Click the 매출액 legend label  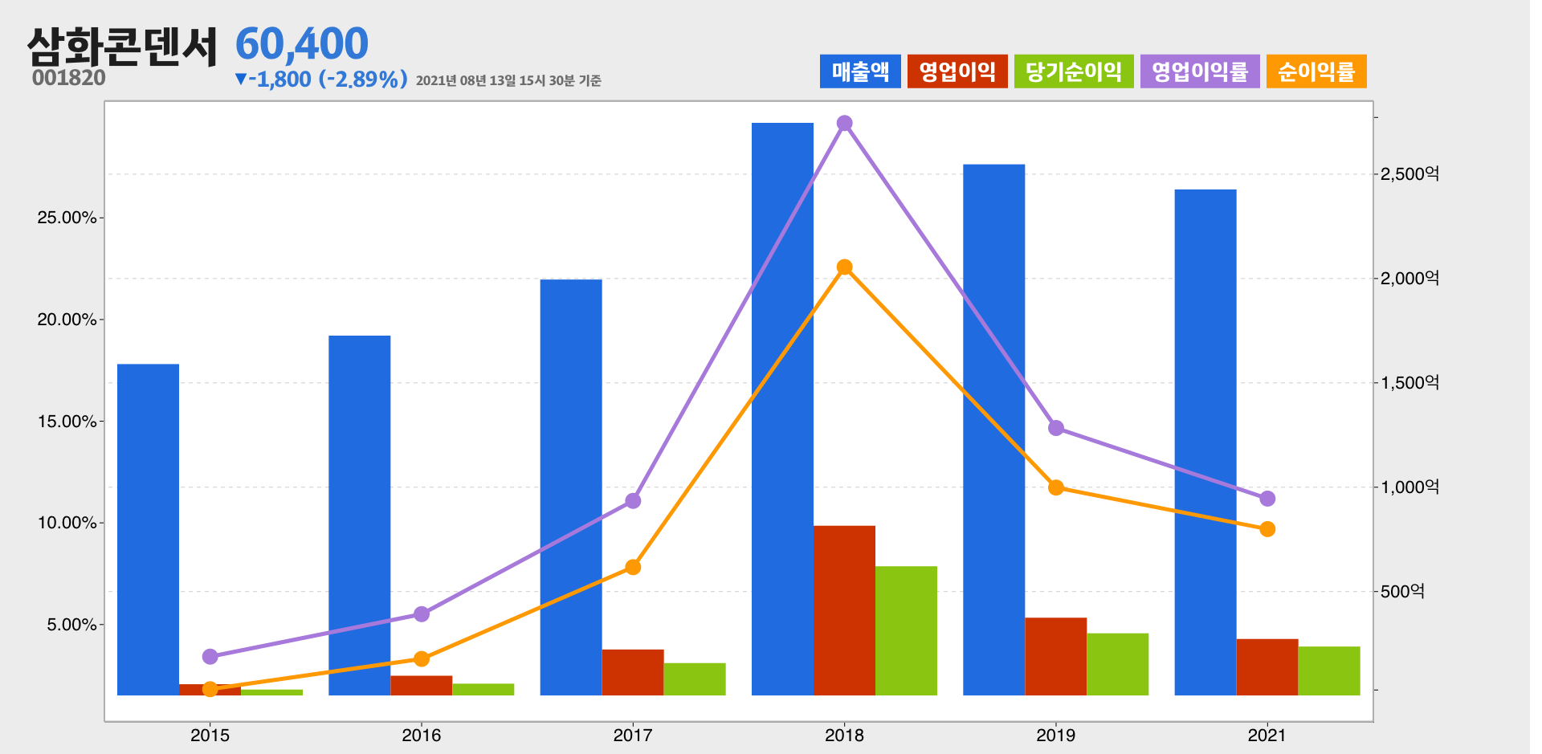click(860, 71)
